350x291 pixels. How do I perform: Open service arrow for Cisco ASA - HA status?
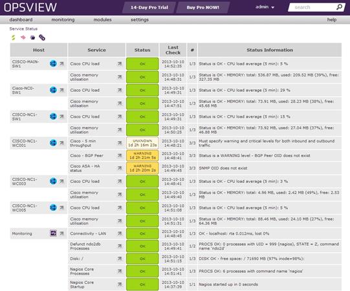[120, 168]
